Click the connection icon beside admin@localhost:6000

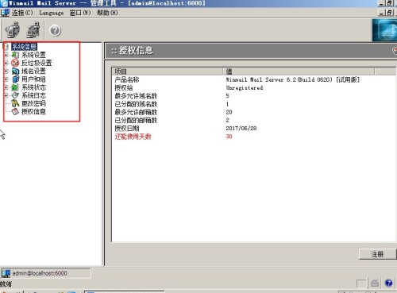point(6,273)
